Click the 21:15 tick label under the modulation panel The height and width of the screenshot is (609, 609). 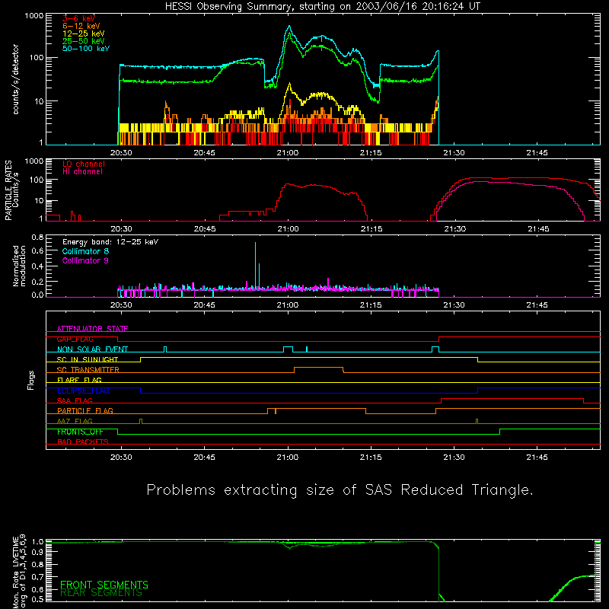point(371,305)
